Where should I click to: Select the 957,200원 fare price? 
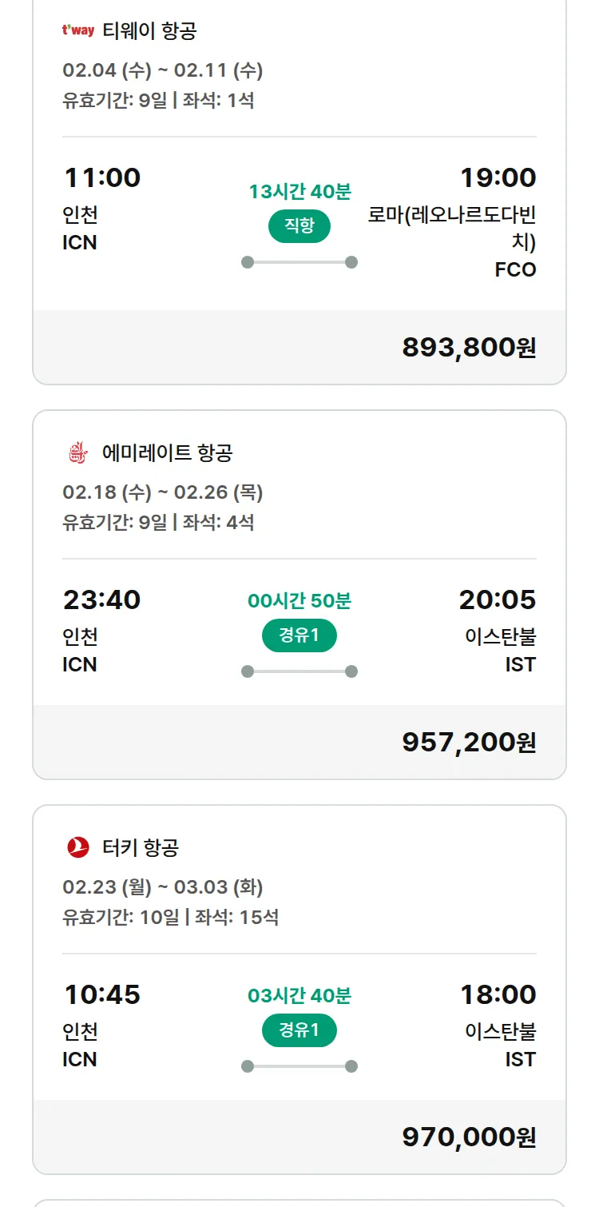pos(469,743)
